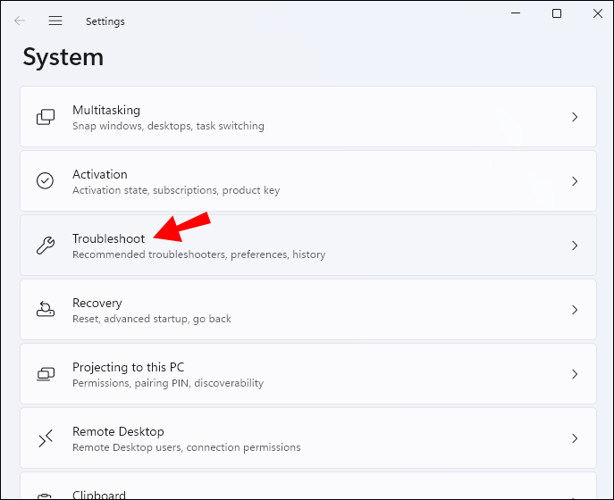Click chevron for Projecting to this PC
The height and width of the screenshot is (500, 614).
(575, 374)
